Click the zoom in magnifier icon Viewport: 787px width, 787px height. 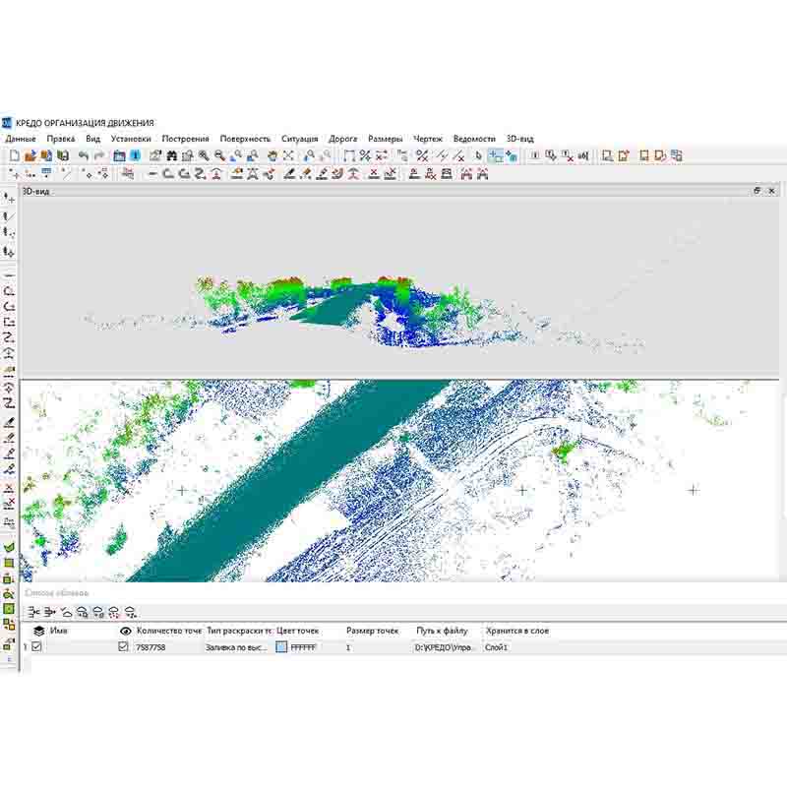204,155
